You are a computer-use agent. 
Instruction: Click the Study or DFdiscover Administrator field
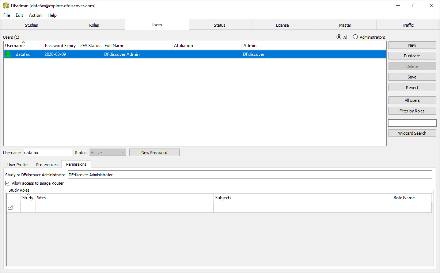click(250, 175)
